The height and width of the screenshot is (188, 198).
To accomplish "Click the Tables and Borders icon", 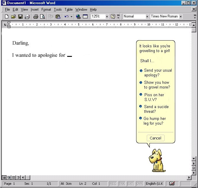I will point(85,17).
